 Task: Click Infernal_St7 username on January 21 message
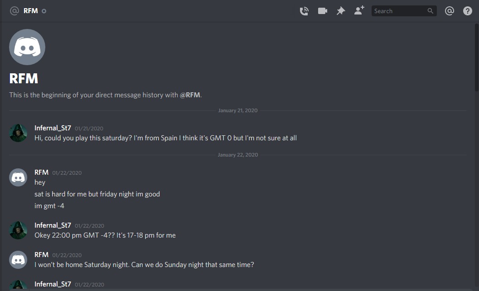(53, 128)
